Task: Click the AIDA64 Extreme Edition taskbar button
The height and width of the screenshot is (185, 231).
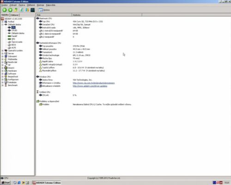Action: [47, 183]
